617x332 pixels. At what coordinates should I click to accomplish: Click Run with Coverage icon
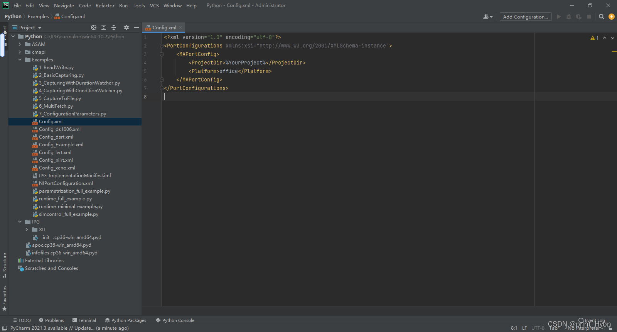click(x=579, y=17)
